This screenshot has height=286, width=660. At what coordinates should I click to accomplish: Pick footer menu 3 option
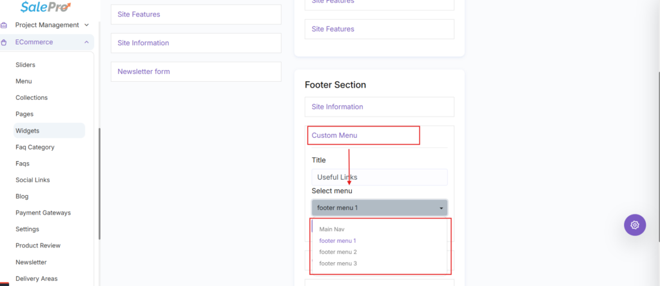pyautogui.click(x=338, y=263)
